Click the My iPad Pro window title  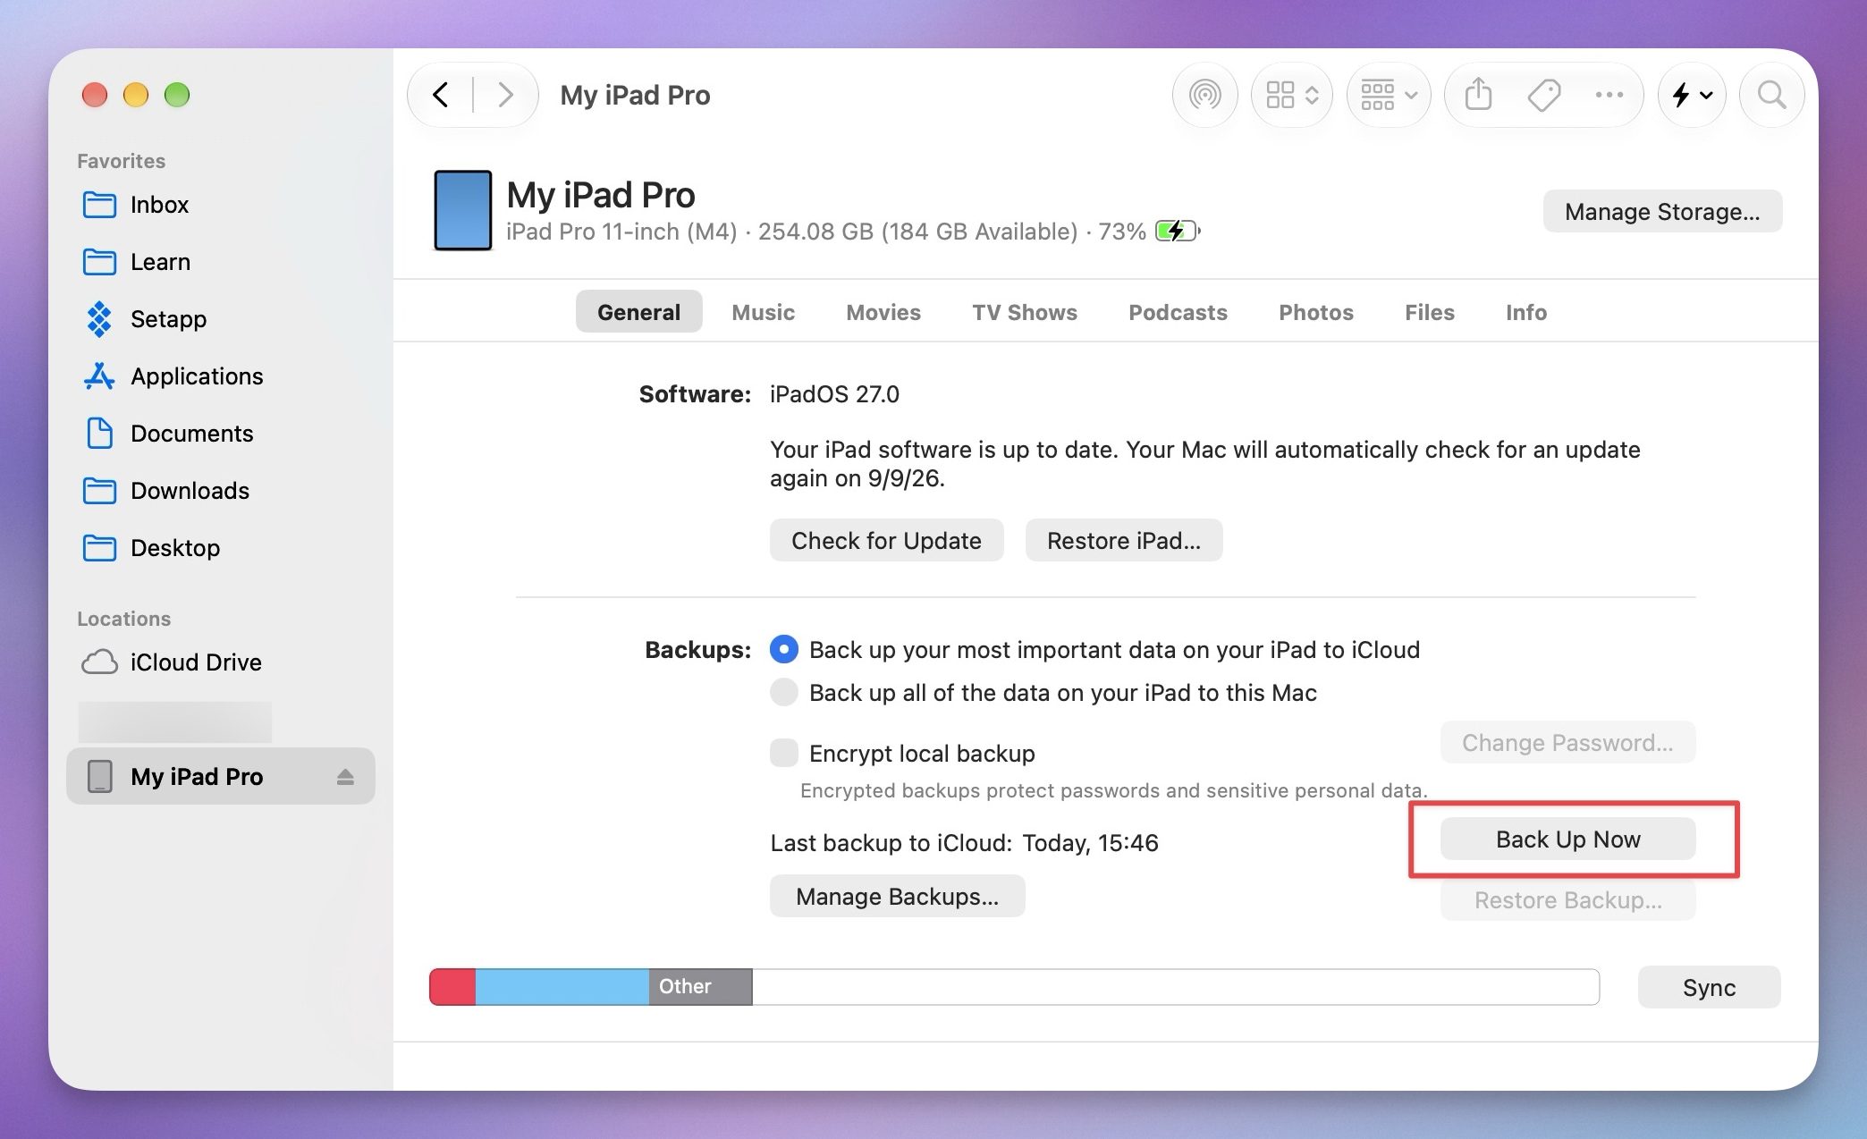(x=635, y=95)
